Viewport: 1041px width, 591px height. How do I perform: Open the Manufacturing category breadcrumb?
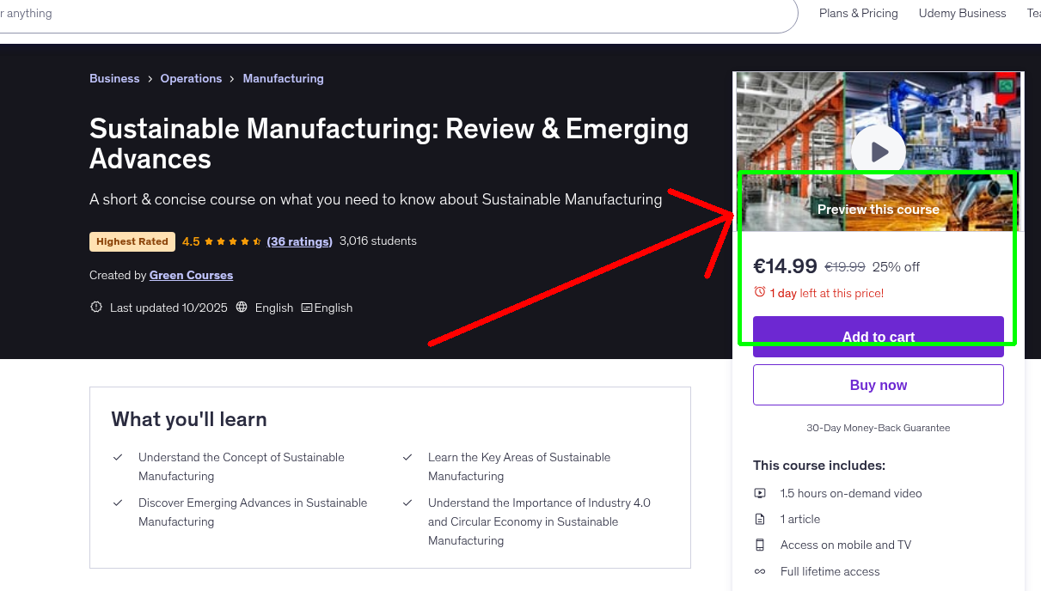click(283, 78)
